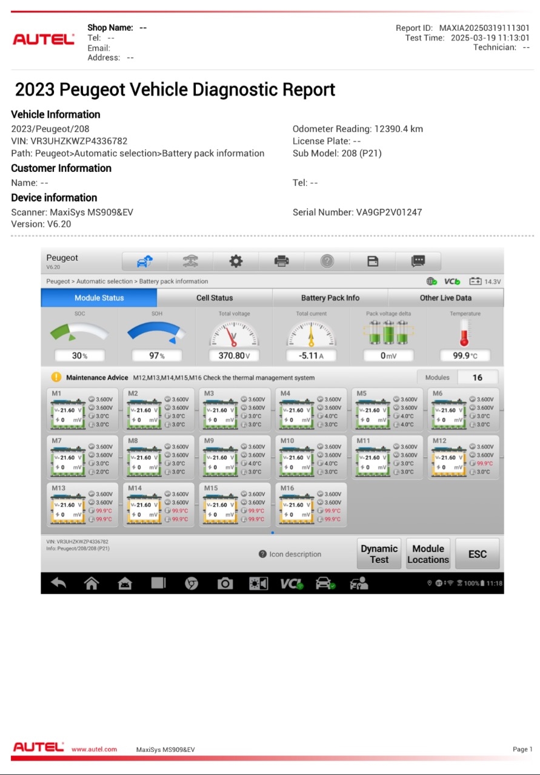540x775 pixels.
Task: Click the Serial Number VA9GP2V01247 text
Action: 357,213
